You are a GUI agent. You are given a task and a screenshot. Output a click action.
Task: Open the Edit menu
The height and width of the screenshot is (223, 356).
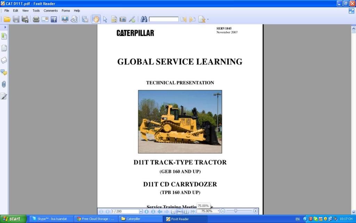15,11
